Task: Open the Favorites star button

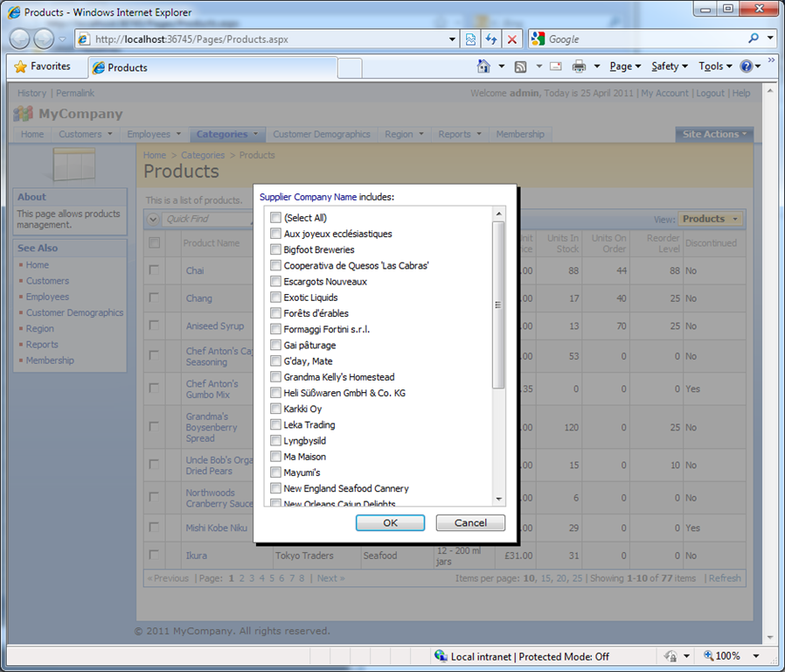Action: click(x=43, y=66)
